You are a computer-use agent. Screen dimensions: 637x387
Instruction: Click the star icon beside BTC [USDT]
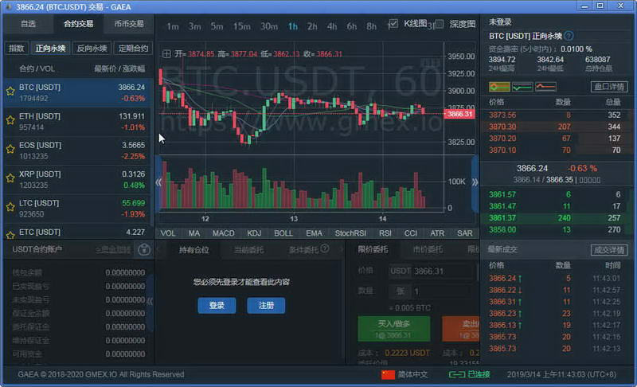[x=10, y=92]
